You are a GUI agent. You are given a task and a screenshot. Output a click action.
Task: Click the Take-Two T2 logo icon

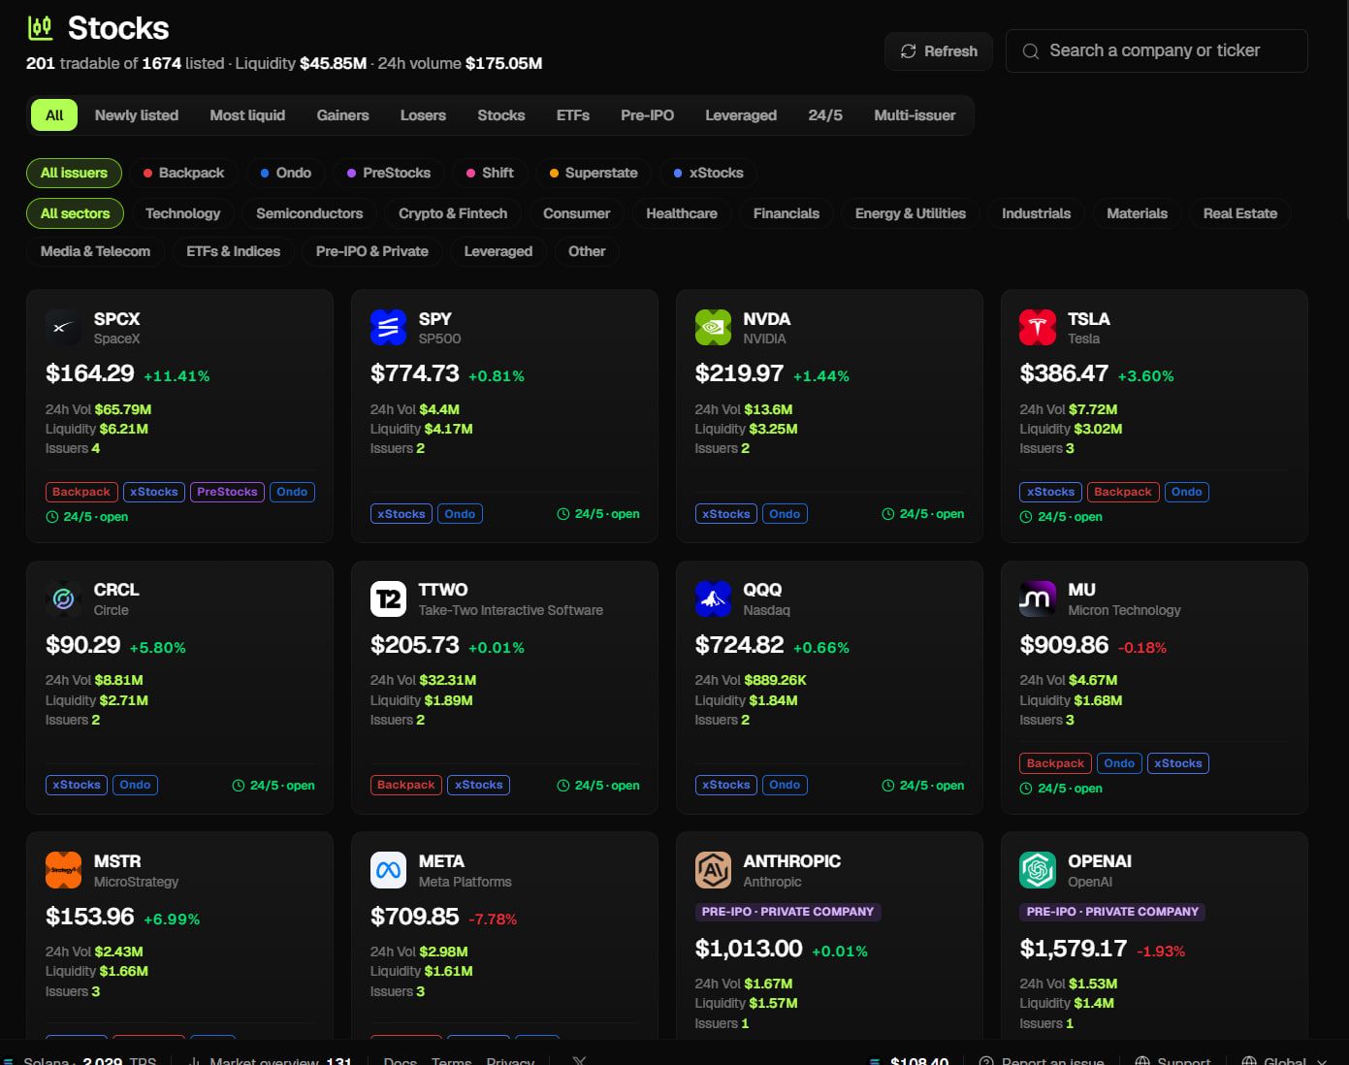point(388,599)
